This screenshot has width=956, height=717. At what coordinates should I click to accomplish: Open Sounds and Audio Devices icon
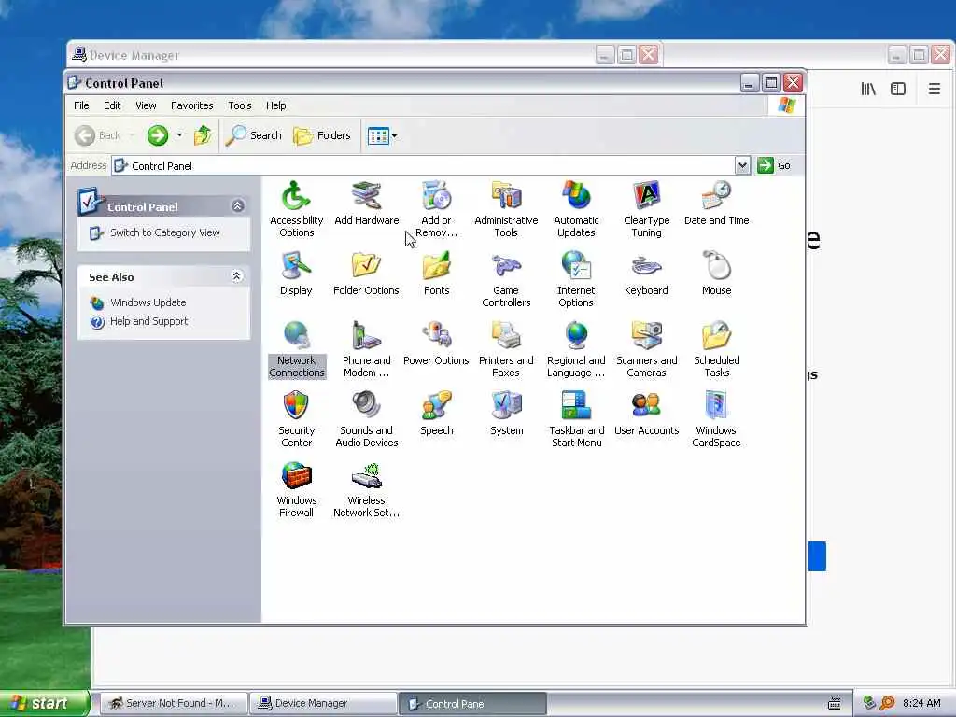tap(366, 419)
